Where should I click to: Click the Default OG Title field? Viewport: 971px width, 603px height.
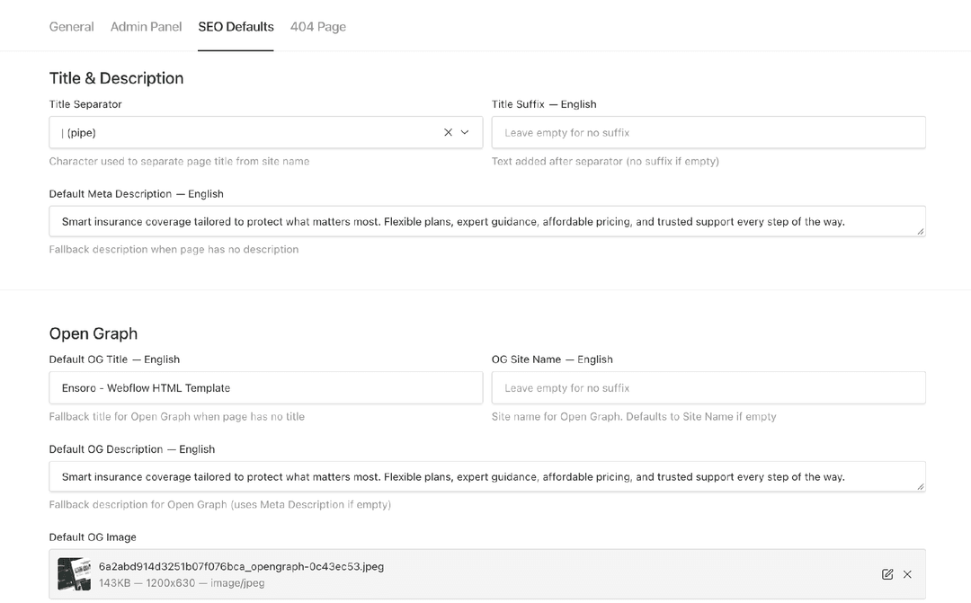[265, 388]
